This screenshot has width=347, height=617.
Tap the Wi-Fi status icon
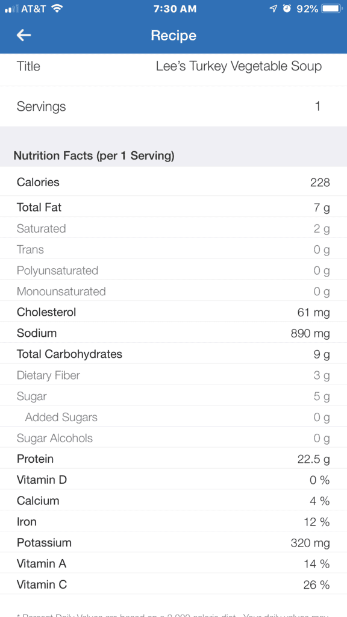(57, 8)
